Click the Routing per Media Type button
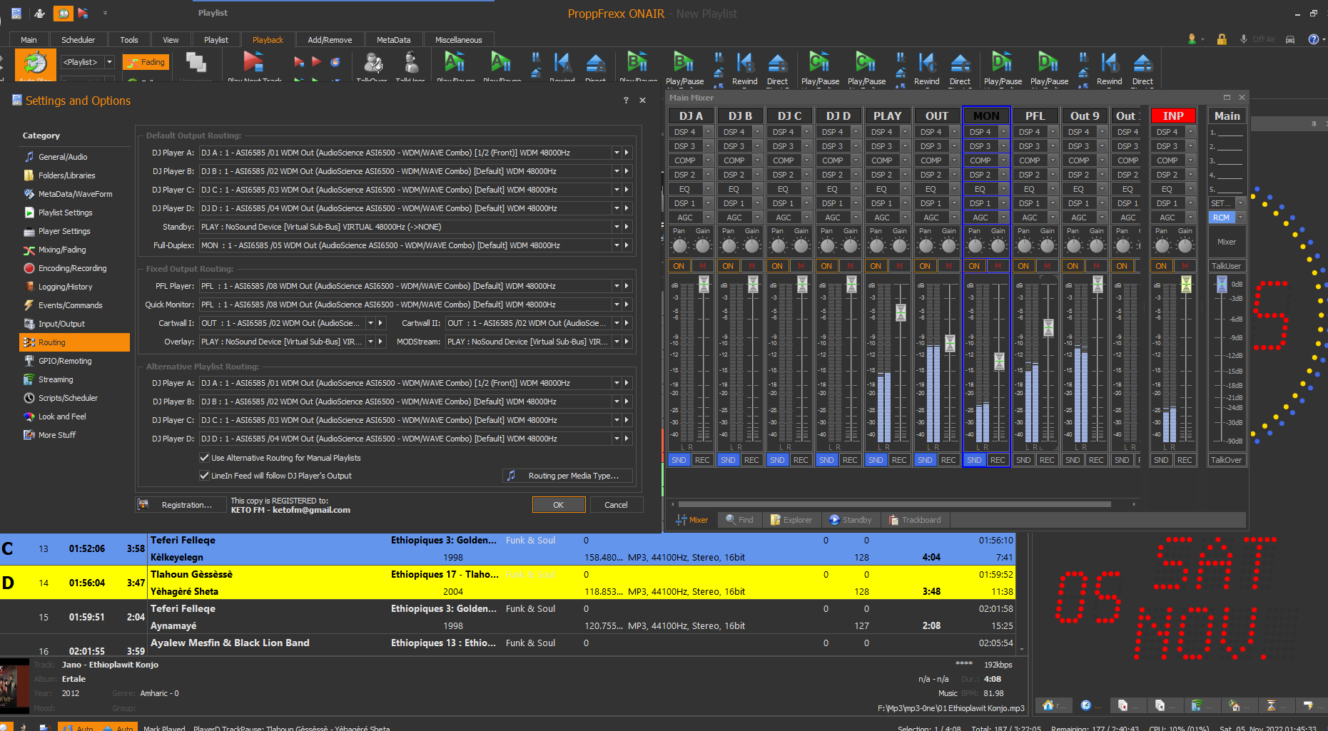Screen dimensions: 1328x731 point(568,476)
